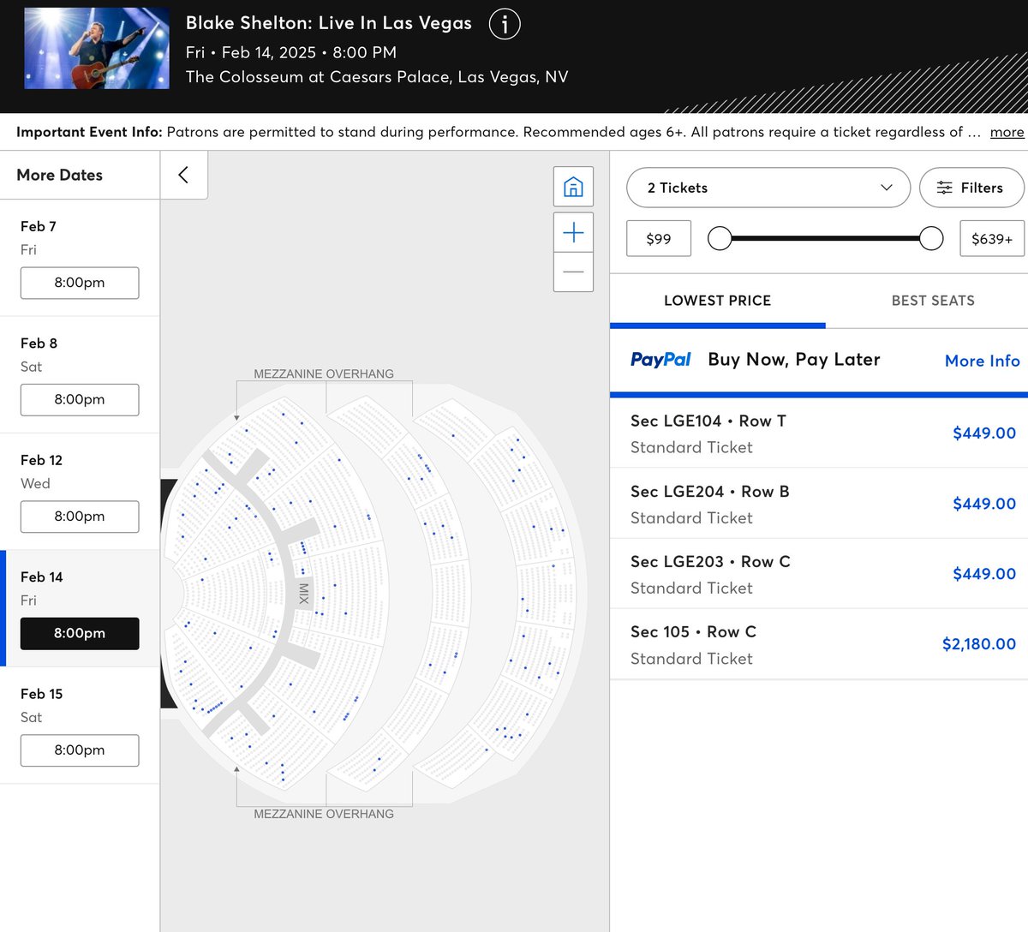Viewport: 1028px width, 932px height.
Task: Grab the left price slider handle
Action: 720,238
